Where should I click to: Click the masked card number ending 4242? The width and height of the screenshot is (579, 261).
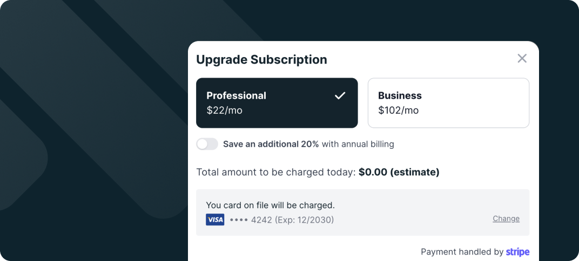(251, 220)
